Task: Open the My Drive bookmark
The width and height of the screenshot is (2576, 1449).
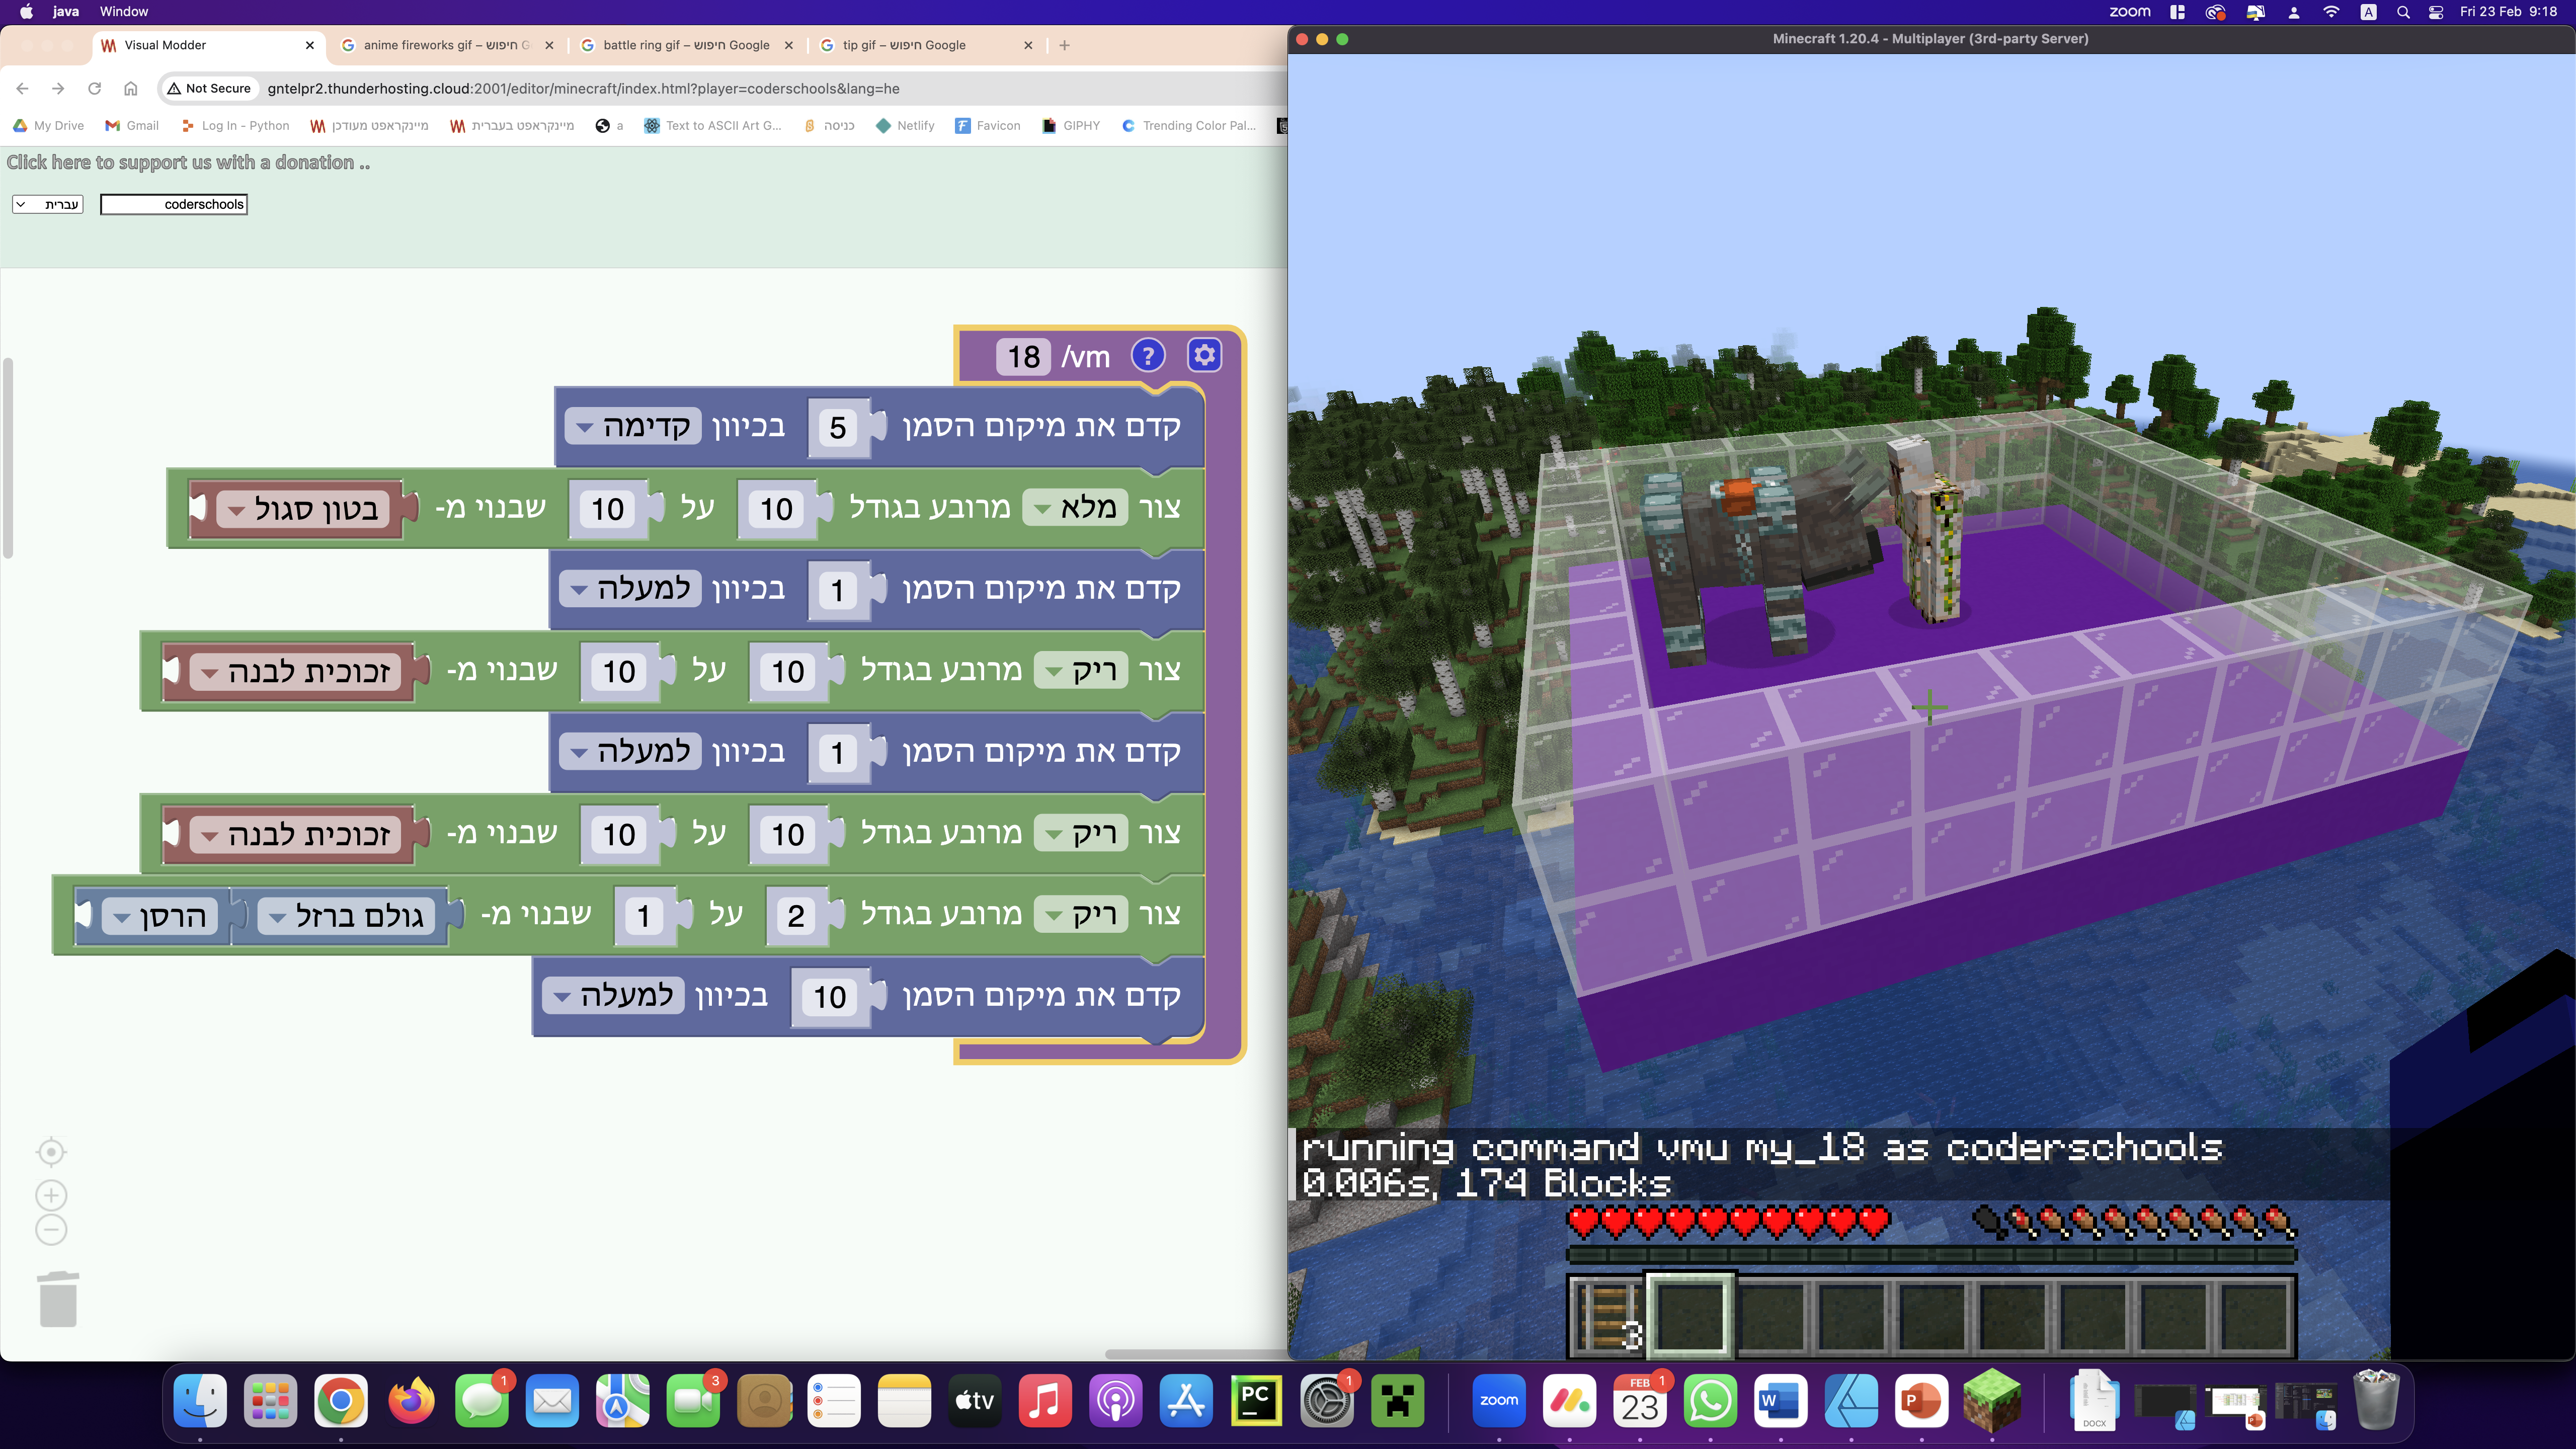Action: click(48, 126)
